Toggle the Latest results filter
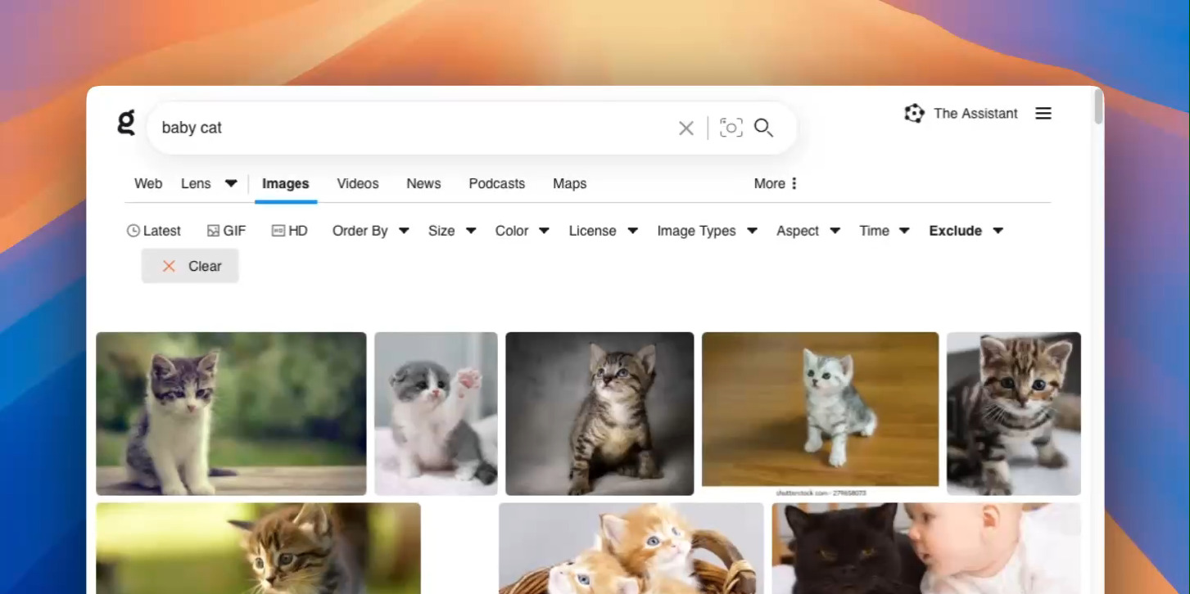Viewport: 1190px width, 594px height. point(154,230)
